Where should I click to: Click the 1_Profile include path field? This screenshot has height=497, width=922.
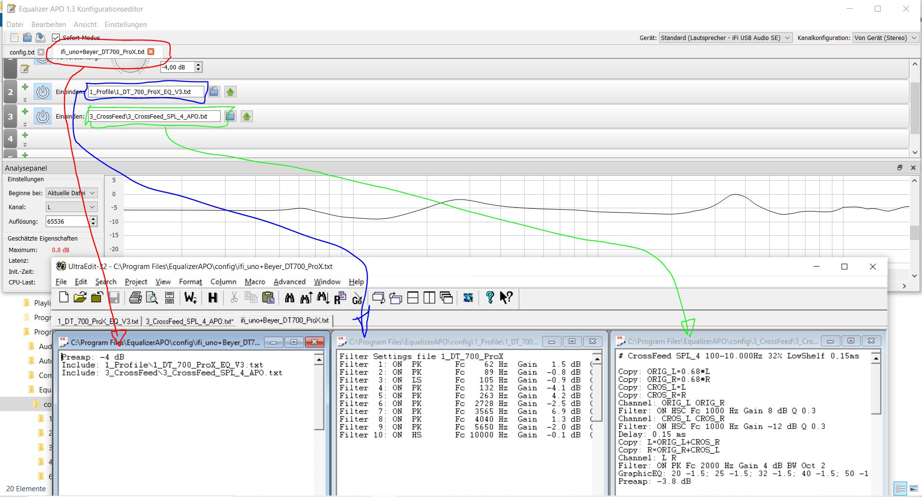(x=145, y=92)
